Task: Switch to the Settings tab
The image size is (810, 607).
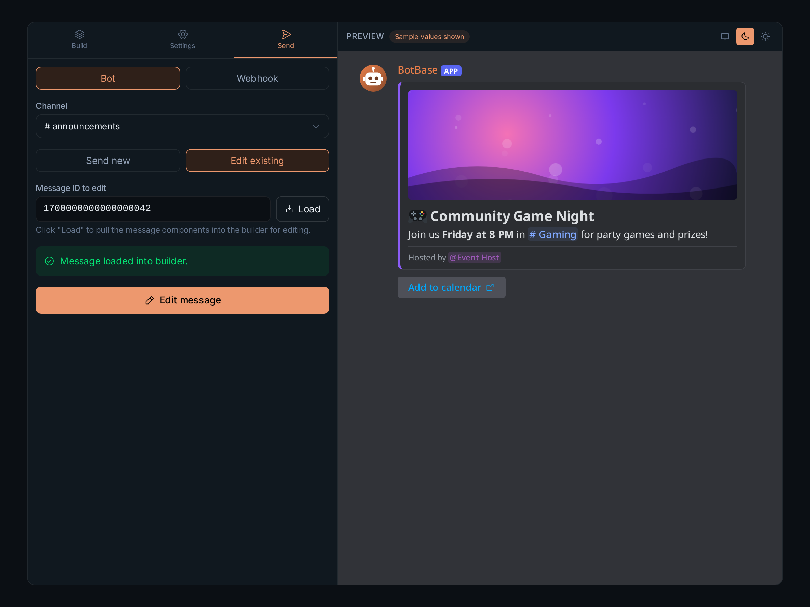Action: pos(182,40)
